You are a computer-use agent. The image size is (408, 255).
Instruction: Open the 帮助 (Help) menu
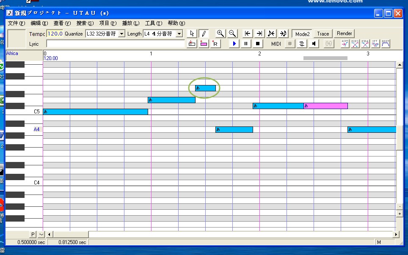click(176, 23)
